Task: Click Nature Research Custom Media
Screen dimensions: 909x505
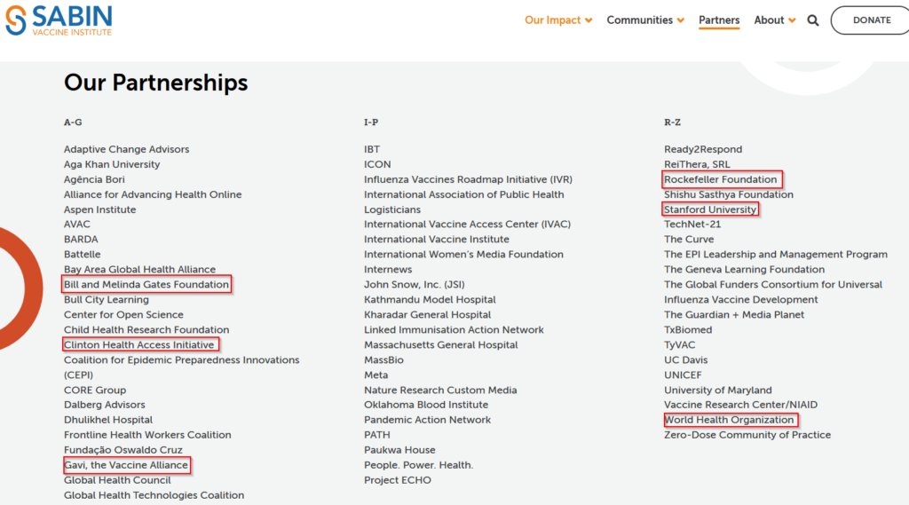Action: click(x=440, y=390)
